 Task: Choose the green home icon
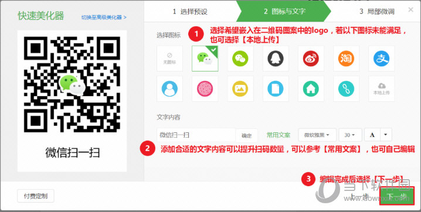point(311,88)
